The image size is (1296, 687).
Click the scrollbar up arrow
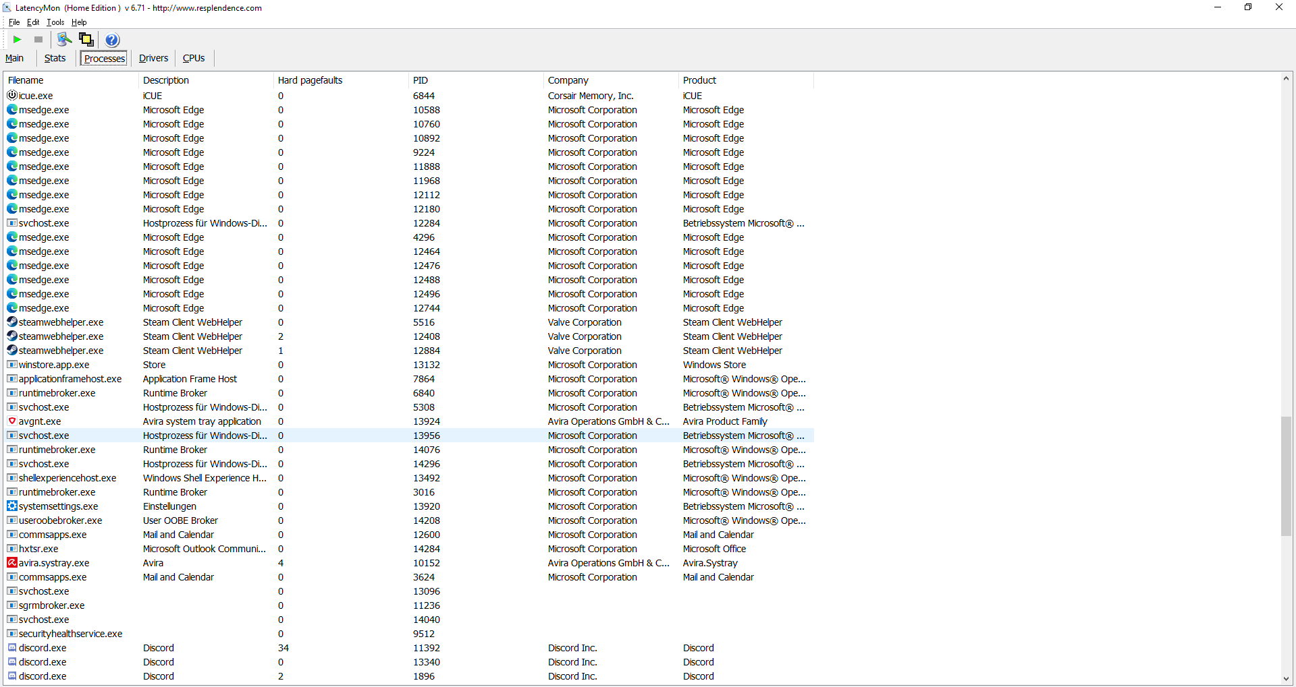pos(1286,79)
